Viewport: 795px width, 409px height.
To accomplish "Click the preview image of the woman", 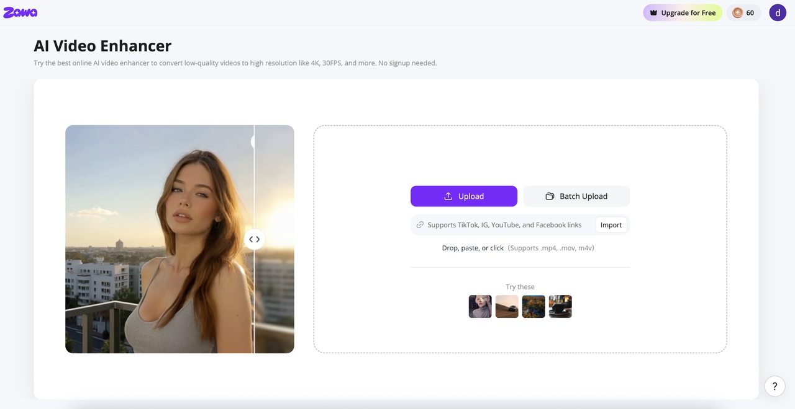I will click(179, 239).
